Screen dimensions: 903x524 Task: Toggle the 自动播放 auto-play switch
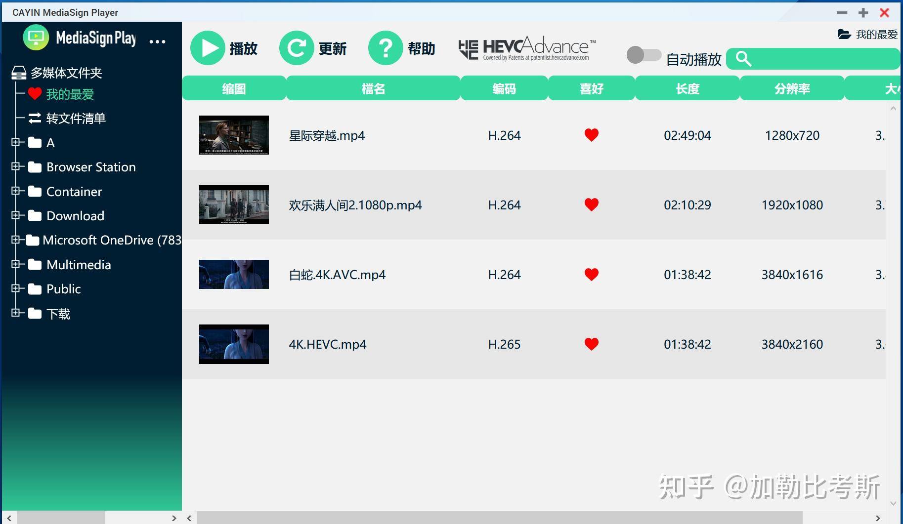(644, 55)
